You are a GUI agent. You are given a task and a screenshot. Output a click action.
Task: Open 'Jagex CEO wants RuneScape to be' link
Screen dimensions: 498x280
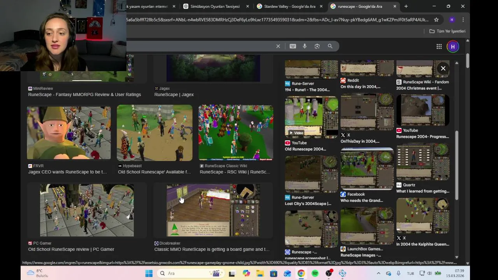pyautogui.click(x=67, y=172)
